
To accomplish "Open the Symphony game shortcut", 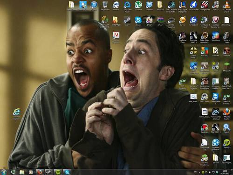I will (x=216, y=36).
